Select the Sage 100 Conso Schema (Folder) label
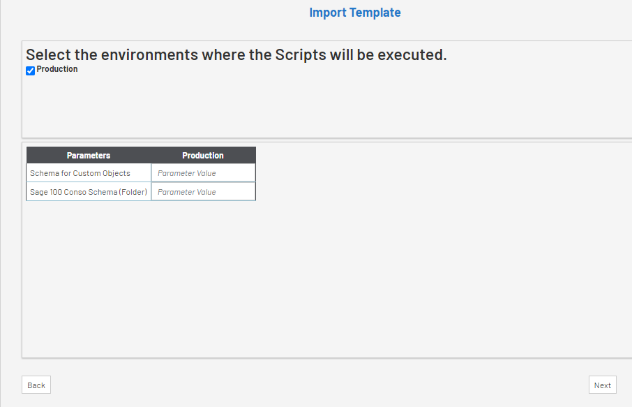This screenshot has width=632, height=407. (x=89, y=192)
